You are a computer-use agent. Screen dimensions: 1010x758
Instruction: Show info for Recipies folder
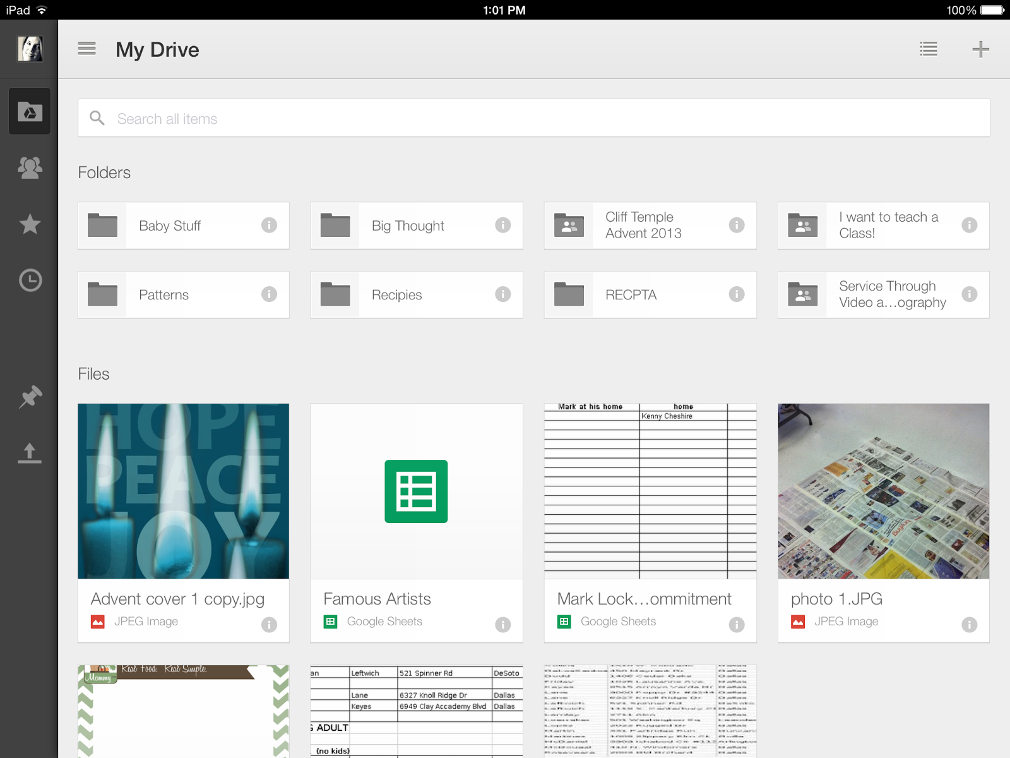(502, 294)
